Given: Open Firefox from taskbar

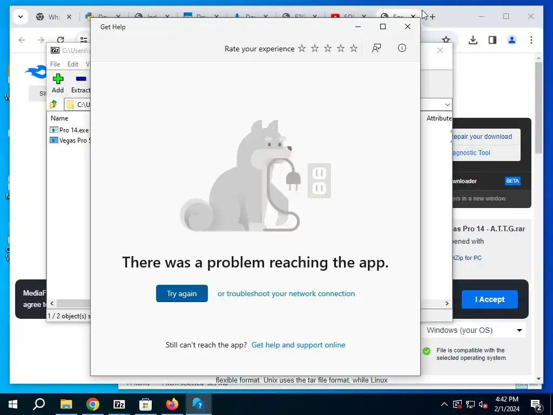Looking at the screenshot, I should tap(172, 404).
